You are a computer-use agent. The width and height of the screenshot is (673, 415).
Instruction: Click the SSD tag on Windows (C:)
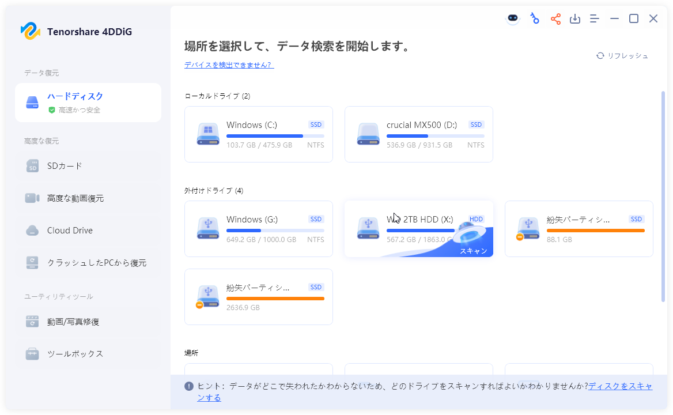(x=316, y=125)
